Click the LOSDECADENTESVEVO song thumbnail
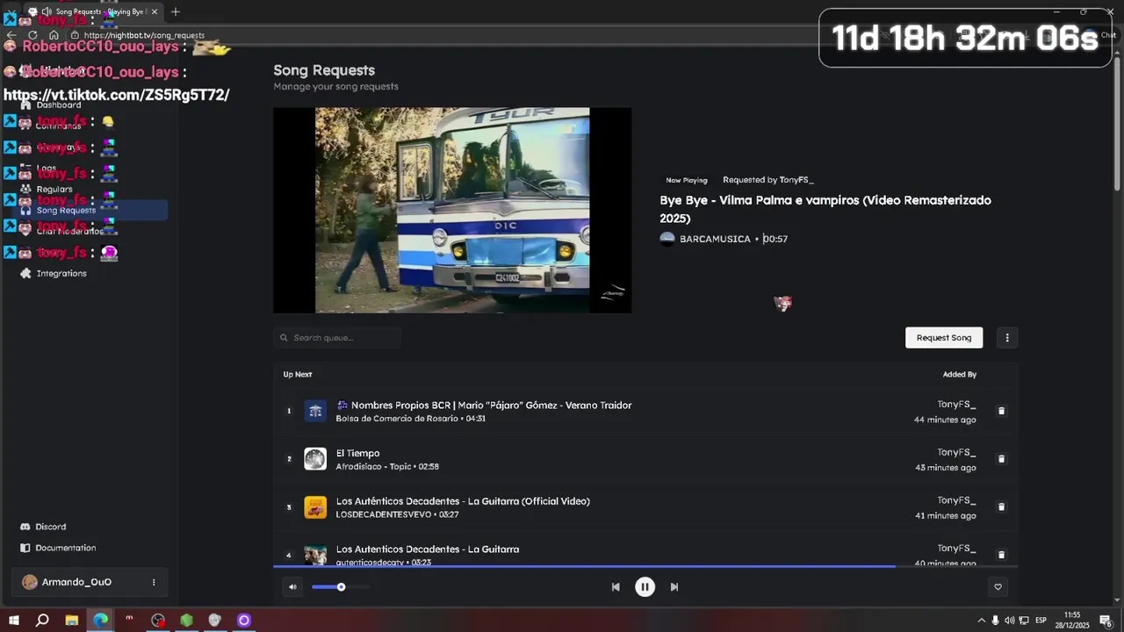The width and height of the screenshot is (1124, 632). [315, 507]
